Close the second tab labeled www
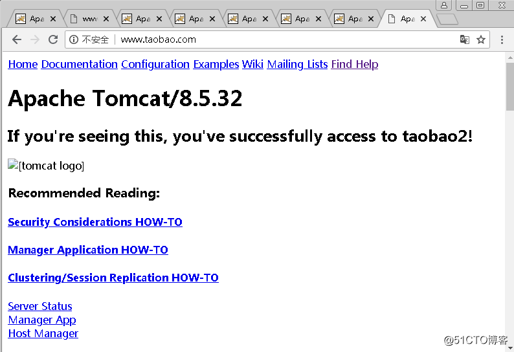The height and width of the screenshot is (352, 514). click(106, 19)
